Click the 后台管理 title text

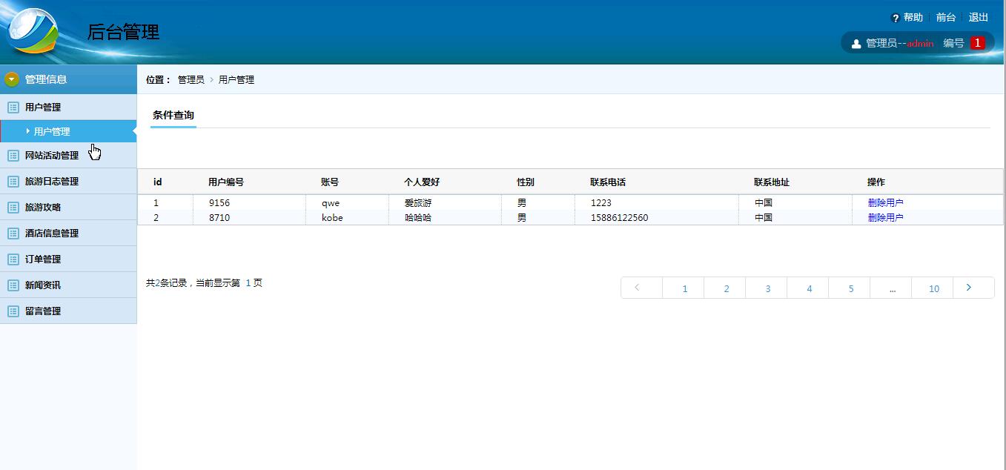(x=123, y=32)
